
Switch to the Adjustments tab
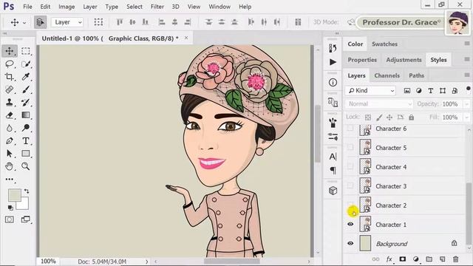tap(404, 60)
